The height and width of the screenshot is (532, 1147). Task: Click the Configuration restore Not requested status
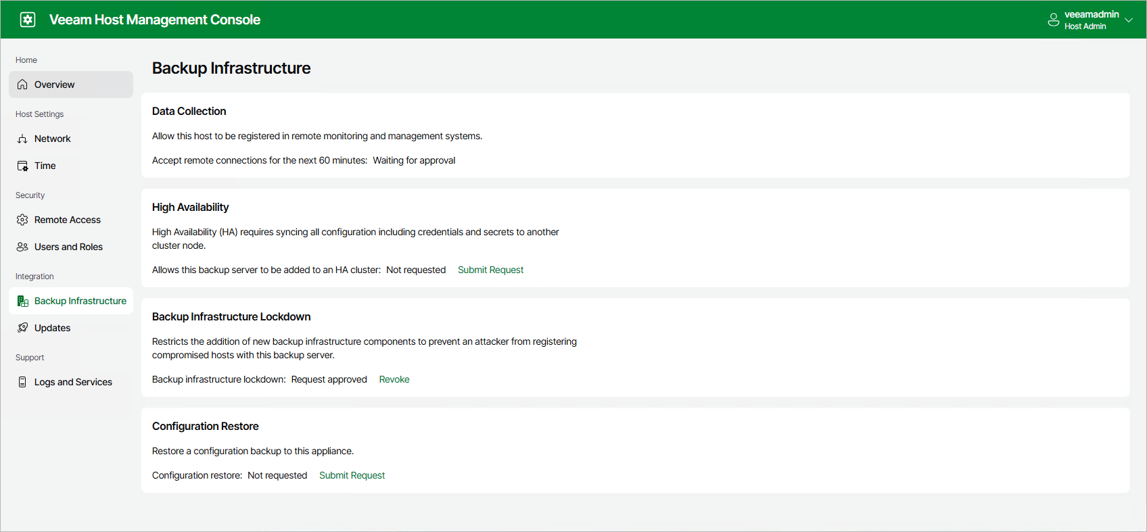pyautogui.click(x=277, y=475)
